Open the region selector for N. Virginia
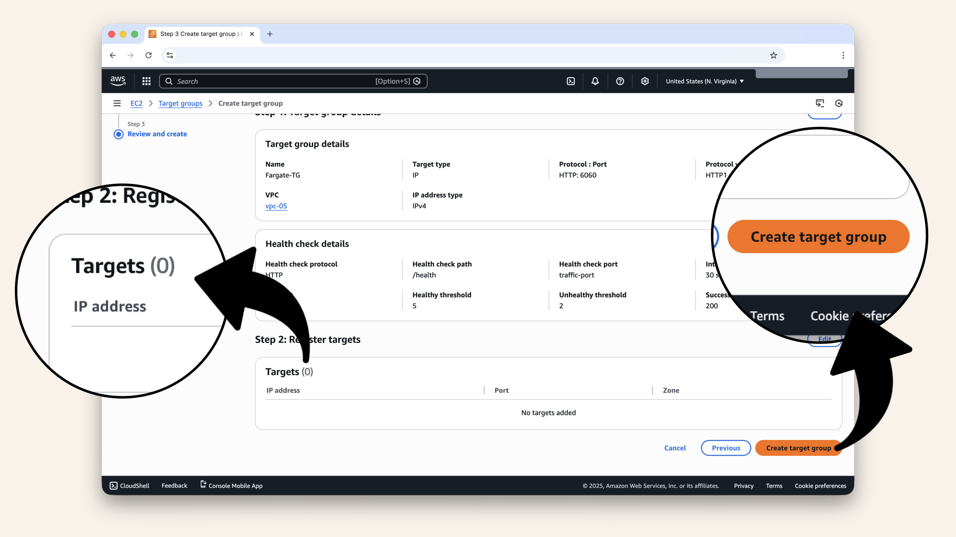956x537 pixels. click(704, 81)
